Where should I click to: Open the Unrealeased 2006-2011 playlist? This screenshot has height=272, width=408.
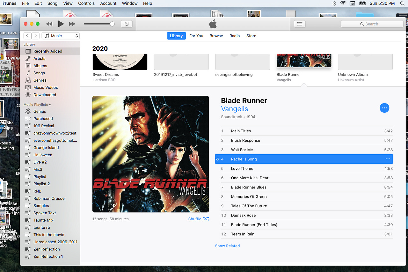point(55,242)
